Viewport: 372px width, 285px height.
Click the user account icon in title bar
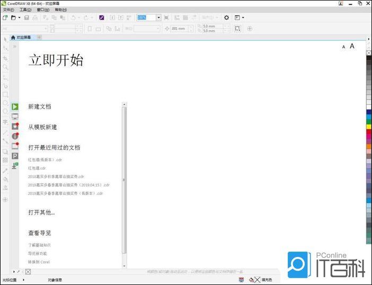(341, 4)
